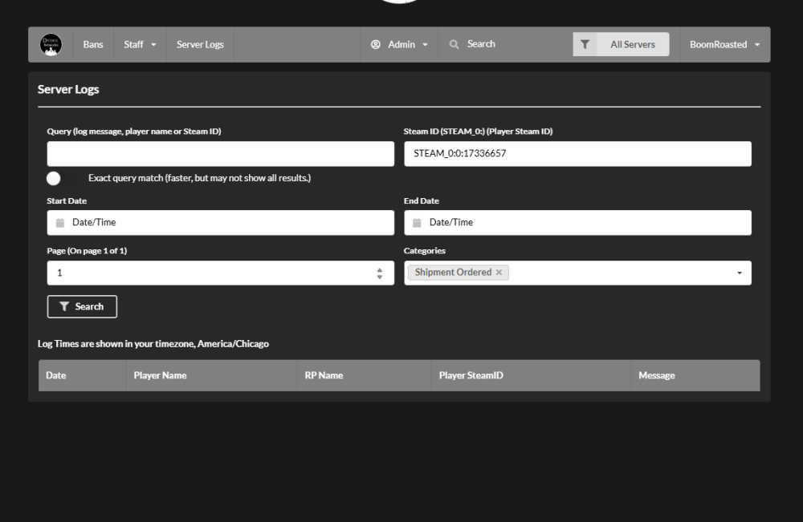Select the All Servers filter button
The image size is (803, 522).
tap(632, 45)
